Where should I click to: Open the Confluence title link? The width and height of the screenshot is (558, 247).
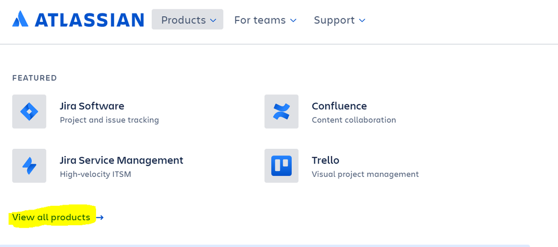339,106
